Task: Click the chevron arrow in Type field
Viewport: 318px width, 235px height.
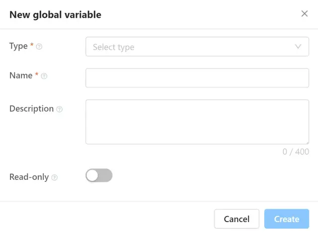Action: coord(298,47)
